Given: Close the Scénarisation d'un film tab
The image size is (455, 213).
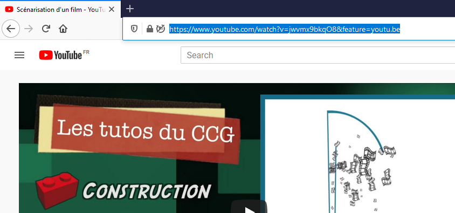Looking at the screenshot, I should 112,9.
